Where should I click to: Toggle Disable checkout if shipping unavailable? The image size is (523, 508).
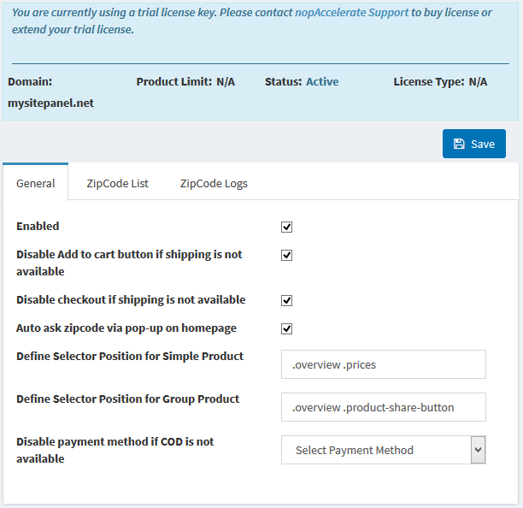click(x=287, y=300)
